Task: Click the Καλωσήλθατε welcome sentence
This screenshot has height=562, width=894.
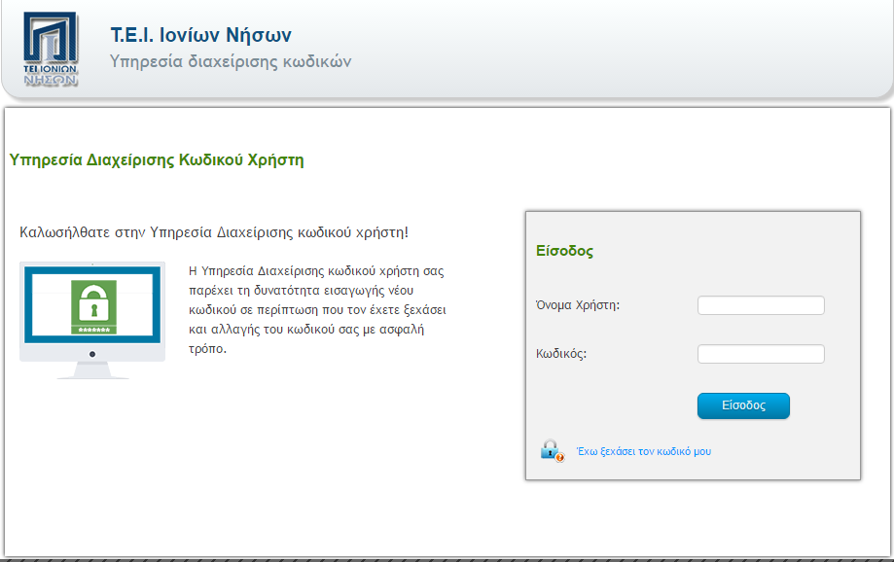Action: [214, 232]
